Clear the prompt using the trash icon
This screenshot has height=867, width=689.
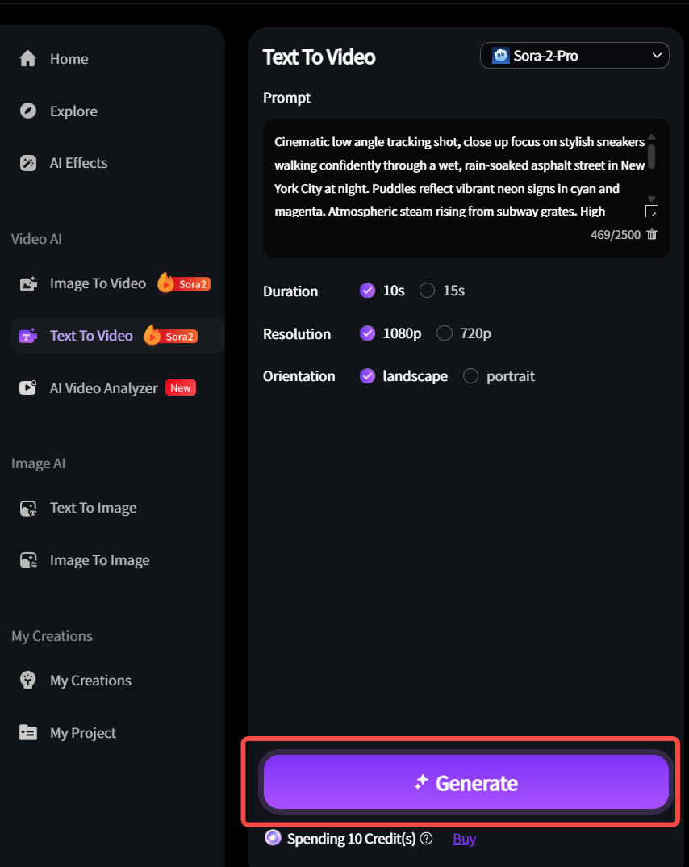(x=652, y=234)
